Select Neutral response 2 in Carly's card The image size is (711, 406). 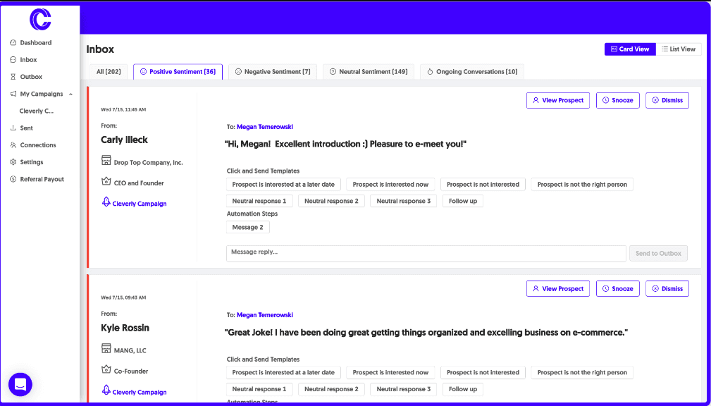331,201
